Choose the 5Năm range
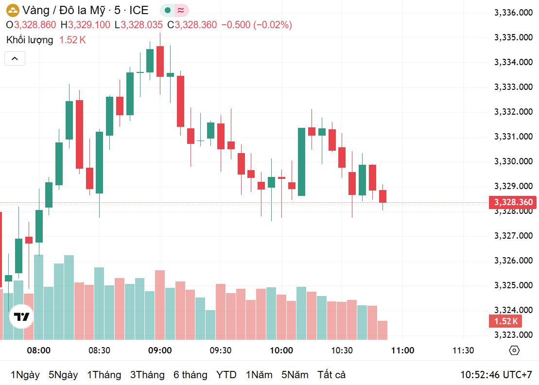Viewport: 539px width, 385px height. [295, 375]
